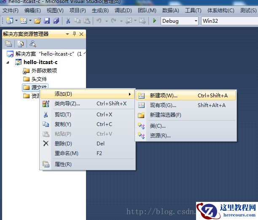The image size is (258, 220).
Task: Open the Add New Item dropdown arrow
Action: (x=30, y=21)
